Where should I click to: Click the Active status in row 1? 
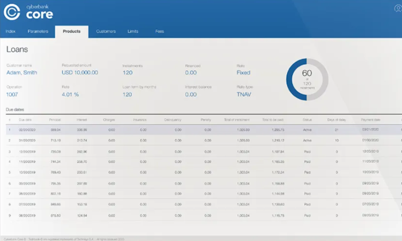click(307, 130)
